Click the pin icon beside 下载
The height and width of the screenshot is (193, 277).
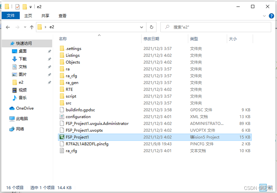pos(49,59)
